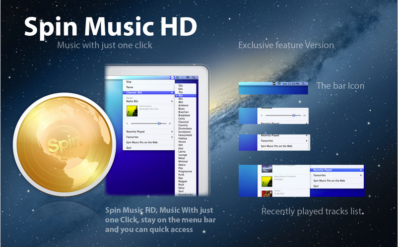Click the Wi-Fi icon beside the Sun 12:58 PM clock
Viewport: 398px width, 247px height.
point(279,84)
